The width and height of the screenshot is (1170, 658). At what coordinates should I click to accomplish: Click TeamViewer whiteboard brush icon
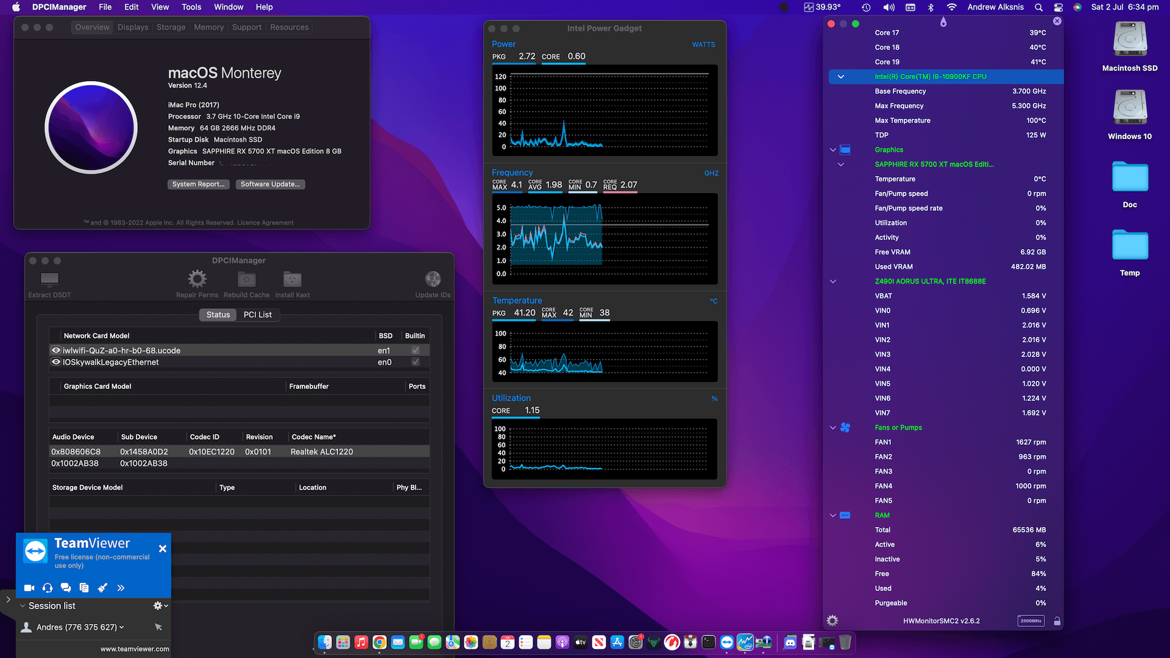102,588
